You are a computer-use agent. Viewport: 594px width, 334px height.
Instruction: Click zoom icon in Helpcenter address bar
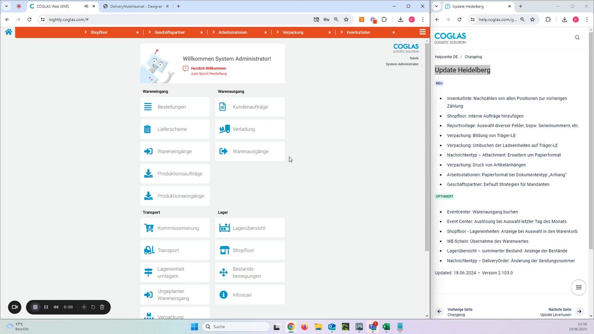click(523, 19)
